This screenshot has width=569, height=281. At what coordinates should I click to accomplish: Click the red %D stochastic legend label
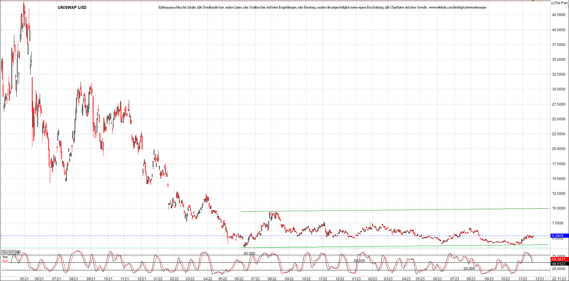click(x=5, y=261)
